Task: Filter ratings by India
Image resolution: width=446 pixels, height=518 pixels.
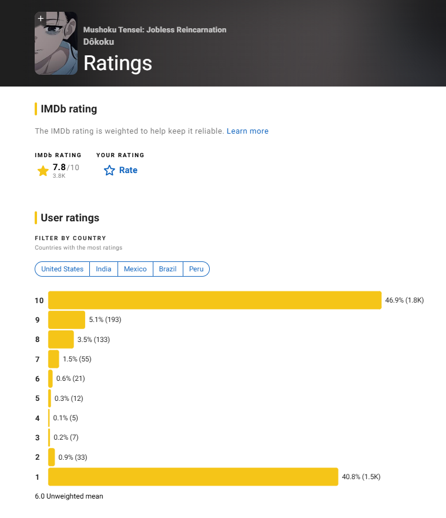Action: (x=103, y=269)
